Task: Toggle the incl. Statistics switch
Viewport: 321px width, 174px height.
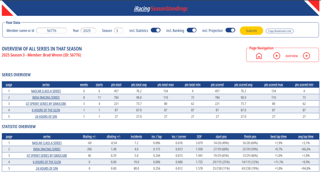Action: click(155, 30)
